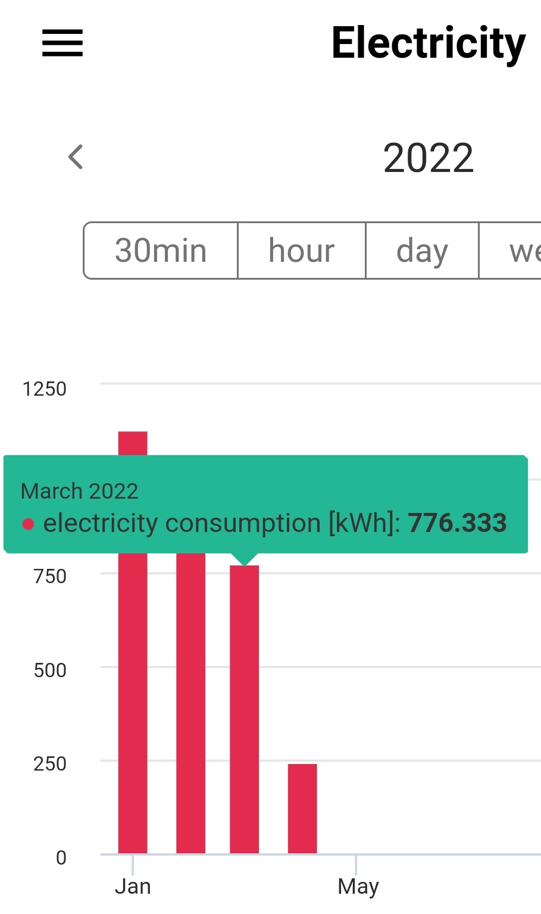Click the Electricity page title
Image resolution: width=541 pixels, height=914 pixels.
[429, 43]
